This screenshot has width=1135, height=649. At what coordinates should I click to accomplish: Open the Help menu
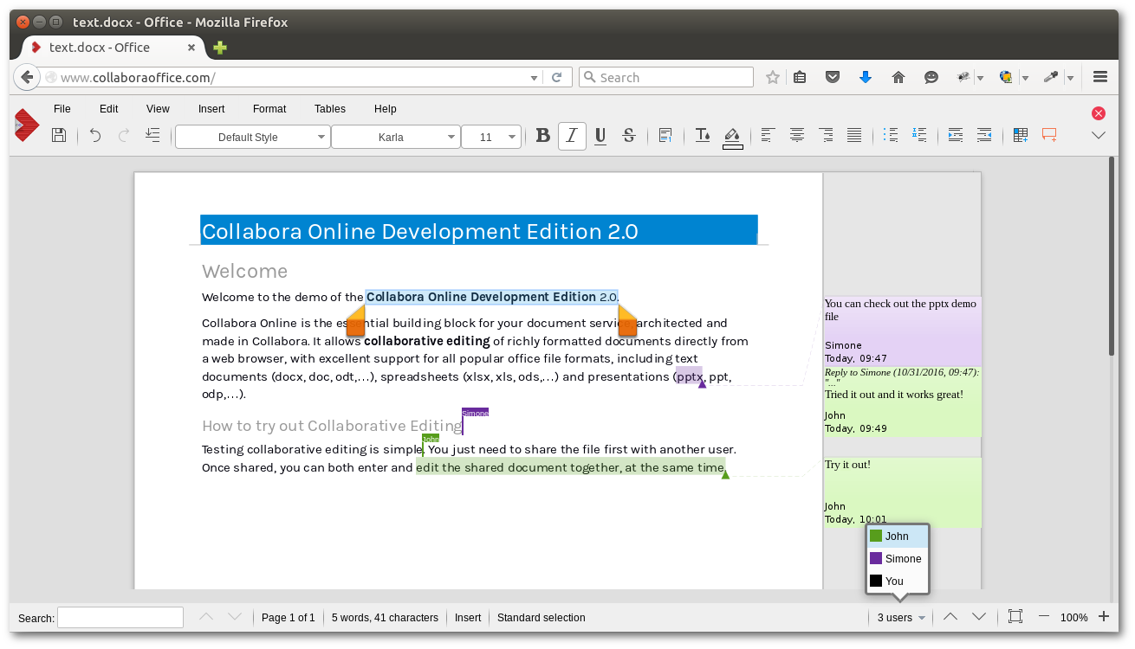[386, 109]
